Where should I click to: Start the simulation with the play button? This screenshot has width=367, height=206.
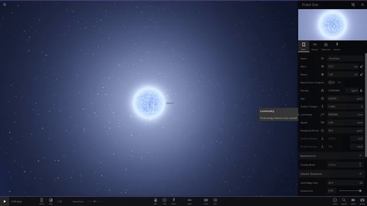5,201
